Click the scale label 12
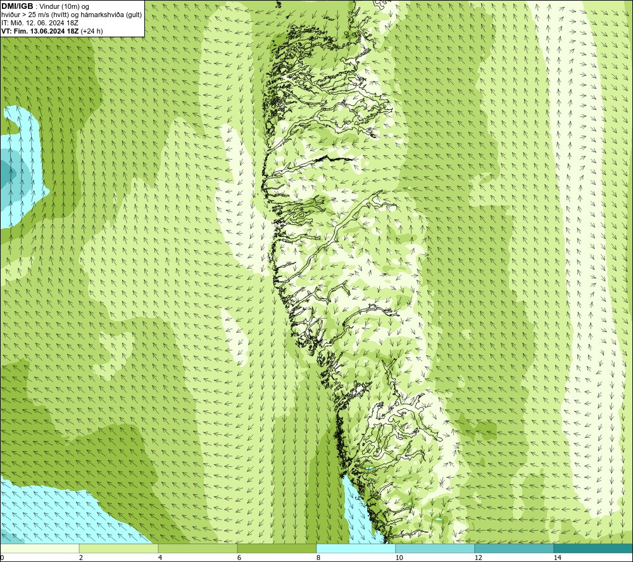This screenshot has height=562, width=633. pyautogui.click(x=478, y=558)
